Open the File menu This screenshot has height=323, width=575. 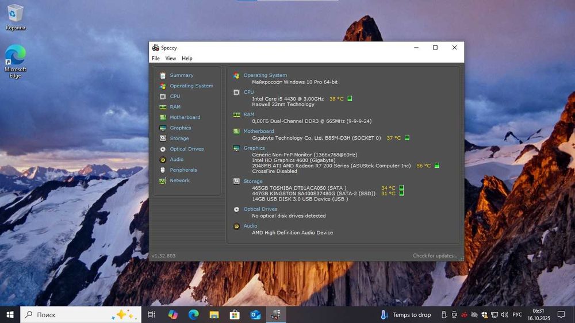click(156, 58)
